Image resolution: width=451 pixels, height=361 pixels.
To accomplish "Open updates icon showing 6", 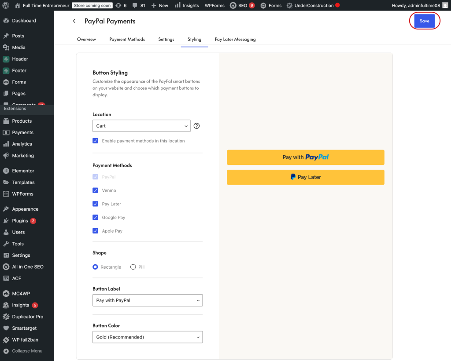I will [x=118, y=5].
